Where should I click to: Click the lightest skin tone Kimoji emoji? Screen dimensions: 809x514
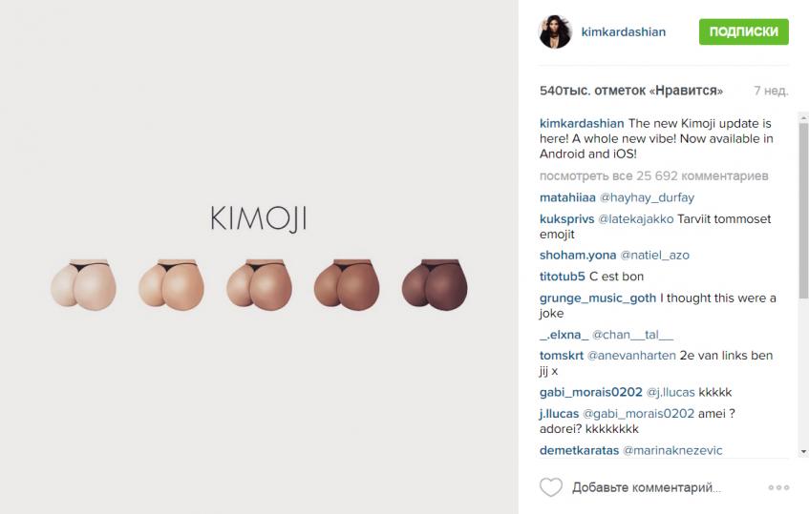pos(83,285)
